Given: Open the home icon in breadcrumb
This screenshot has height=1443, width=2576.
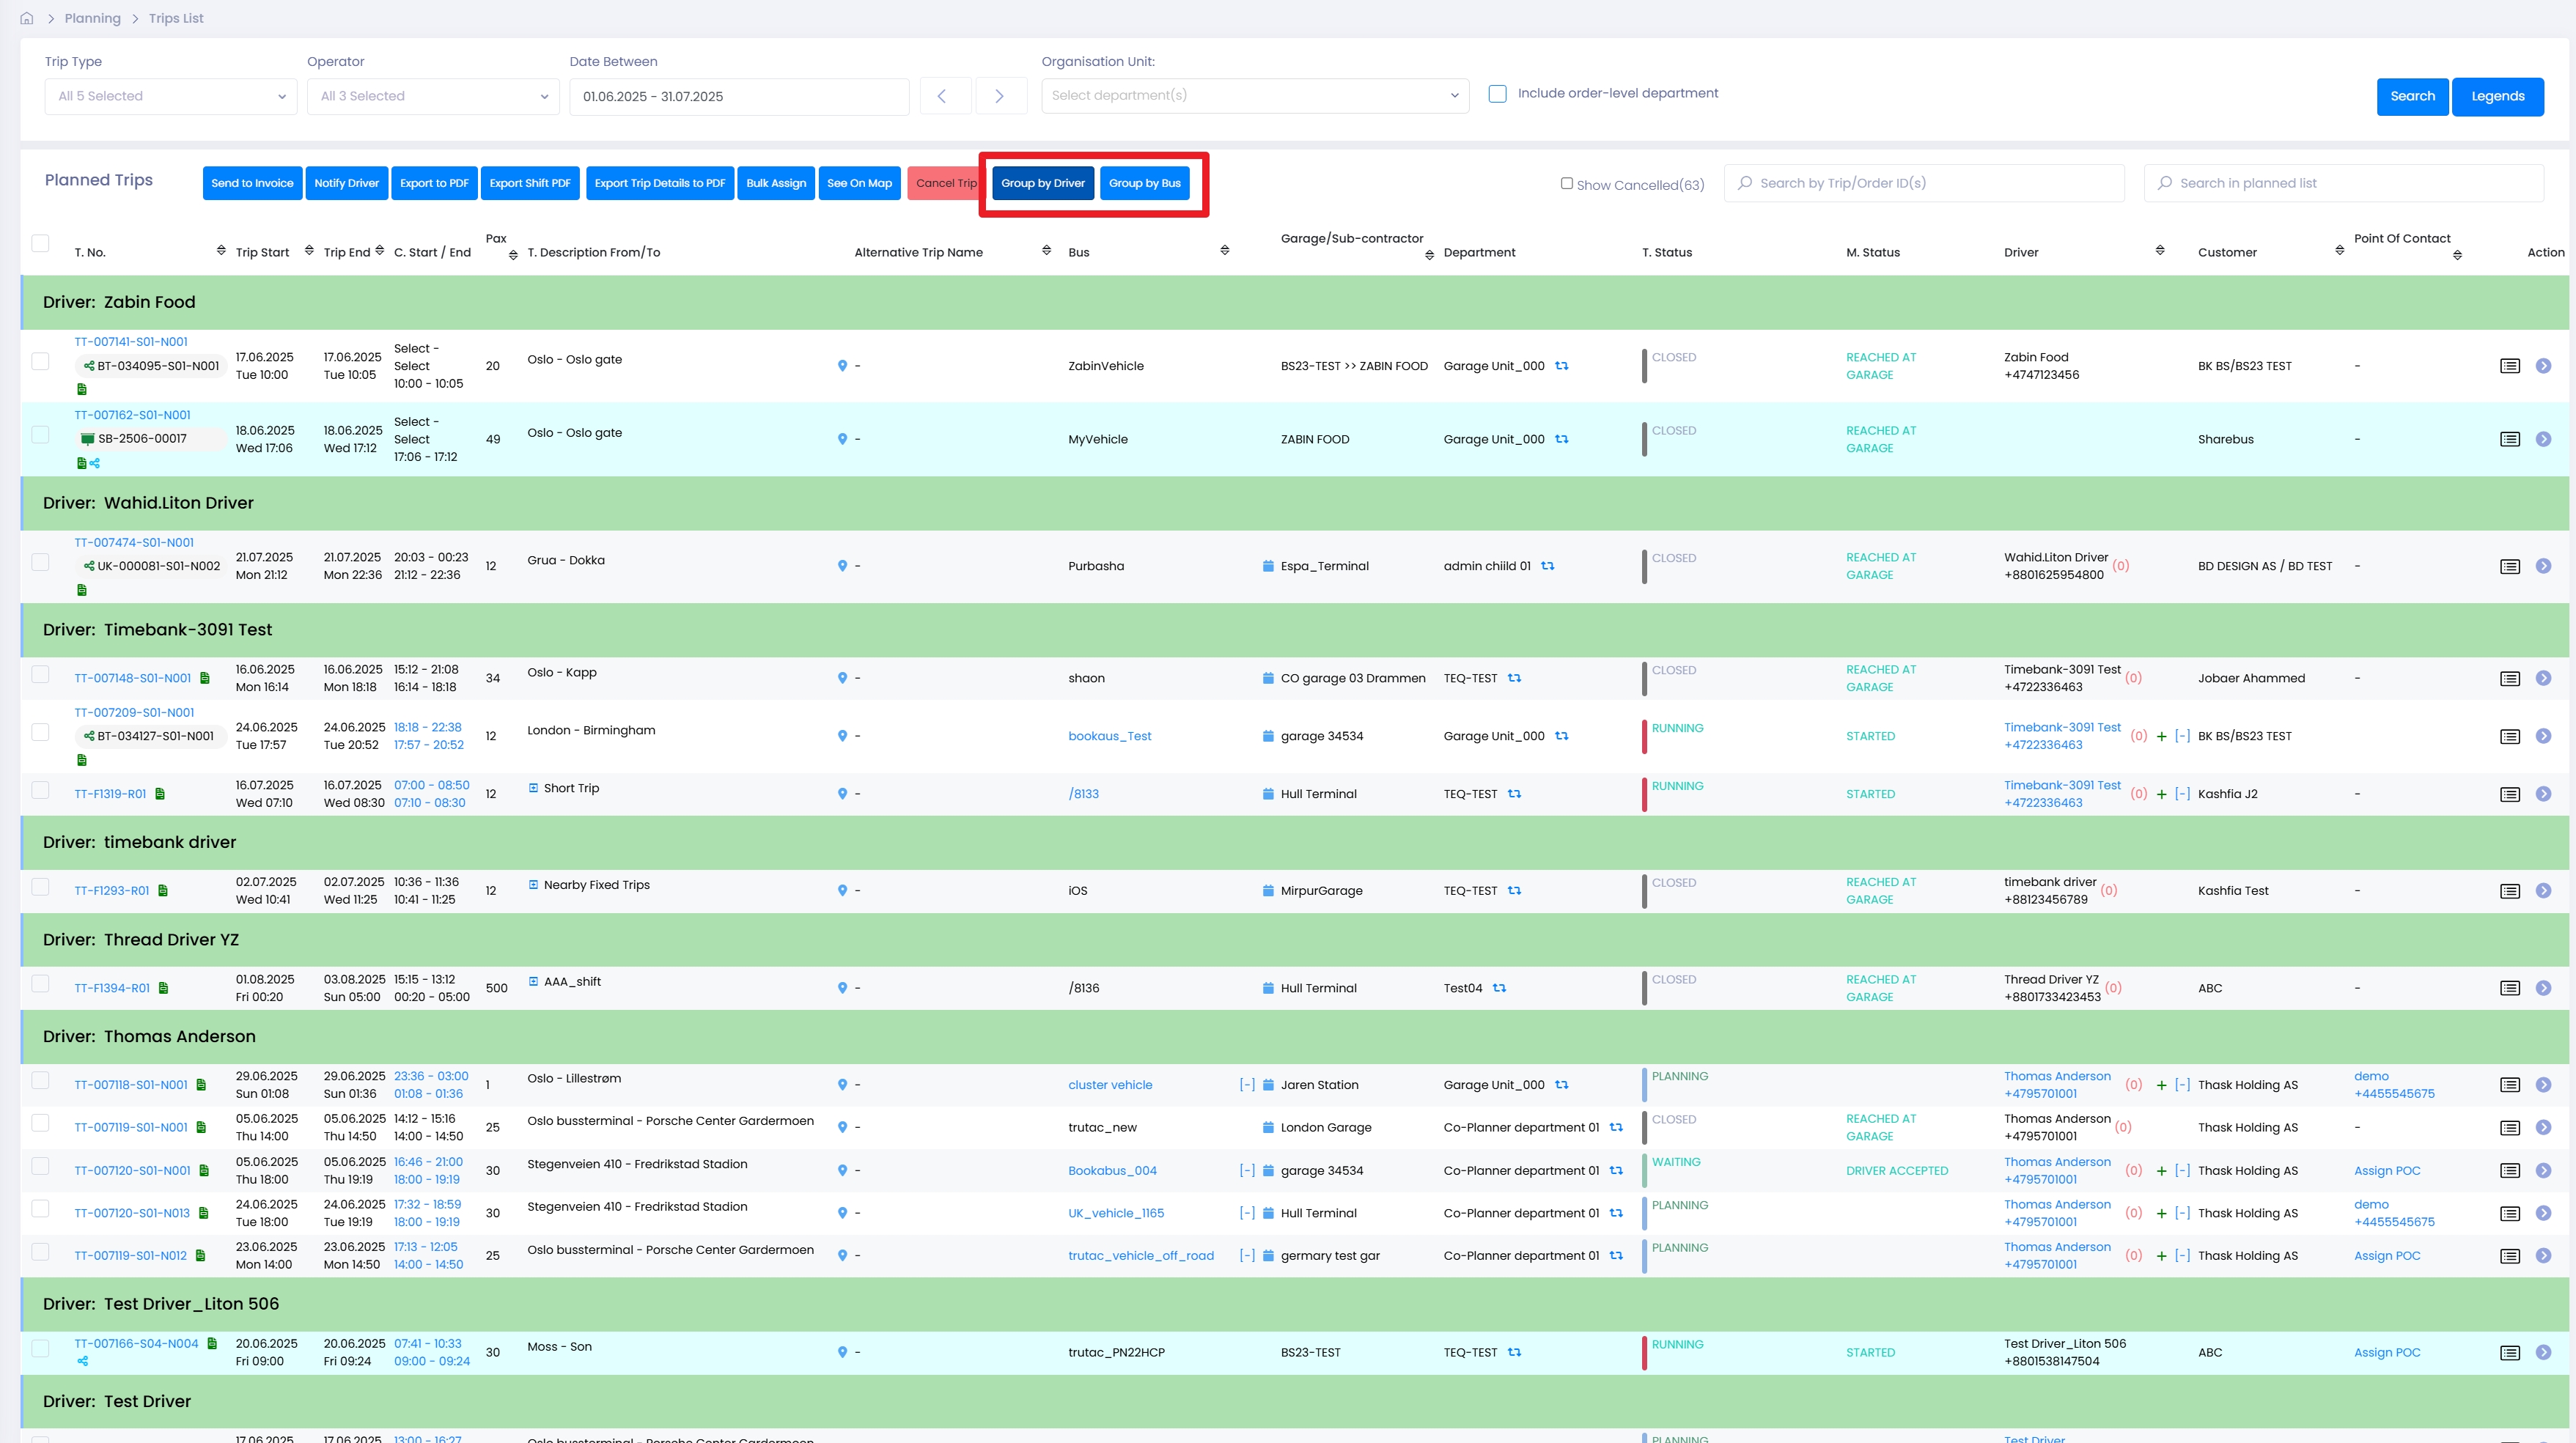Looking at the screenshot, I should pos(27,18).
